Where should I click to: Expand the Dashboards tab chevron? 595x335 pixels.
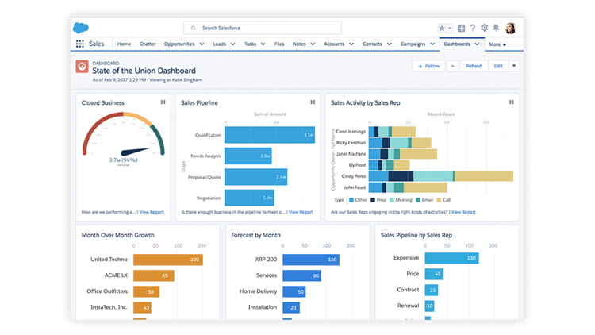coord(477,44)
